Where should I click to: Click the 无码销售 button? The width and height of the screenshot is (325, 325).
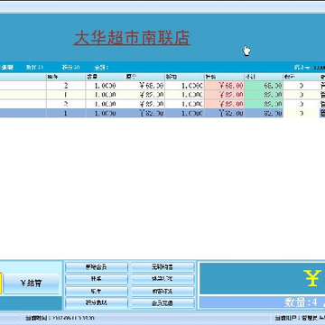coord(162,267)
